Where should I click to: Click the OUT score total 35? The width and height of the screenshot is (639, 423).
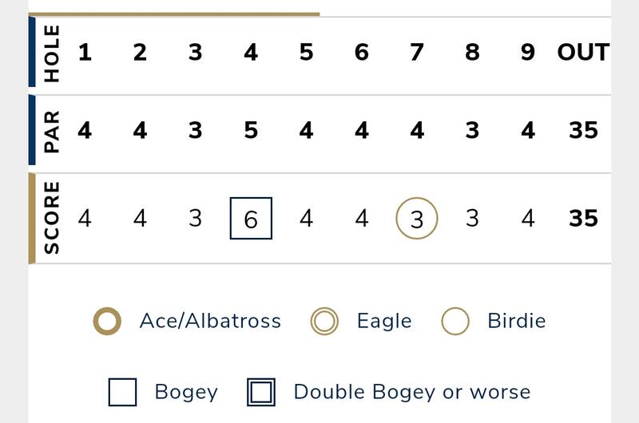pyautogui.click(x=583, y=219)
